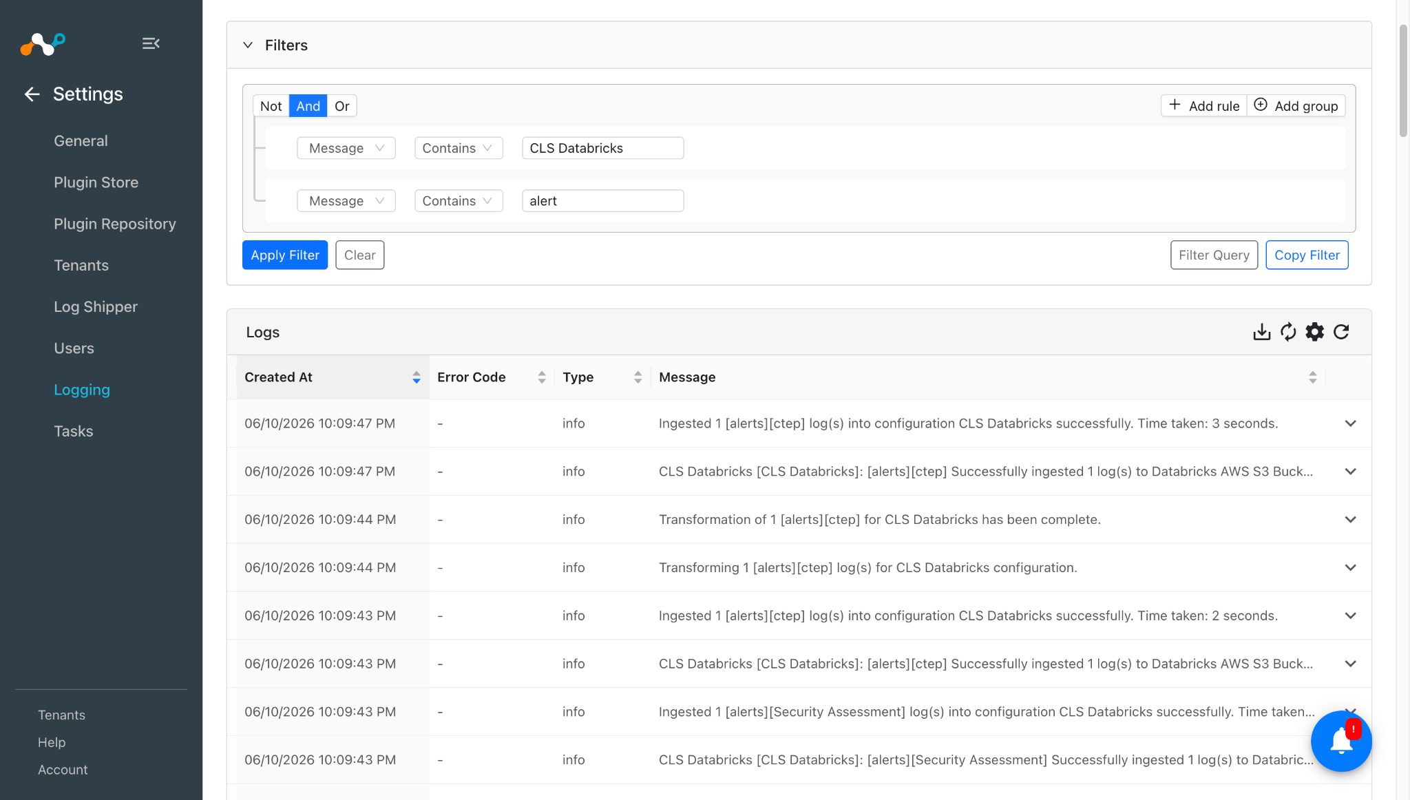The width and height of the screenshot is (1410, 800).
Task: Click the Netskope logo icon
Action: (x=43, y=44)
